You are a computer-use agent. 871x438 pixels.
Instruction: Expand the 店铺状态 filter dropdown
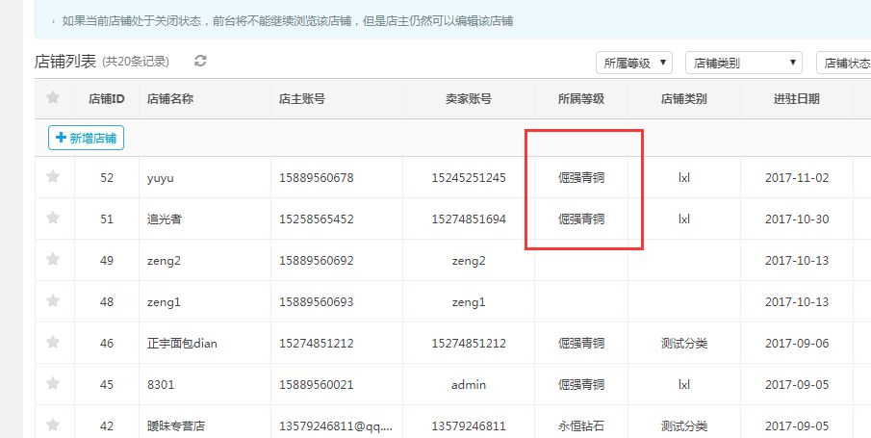click(844, 64)
